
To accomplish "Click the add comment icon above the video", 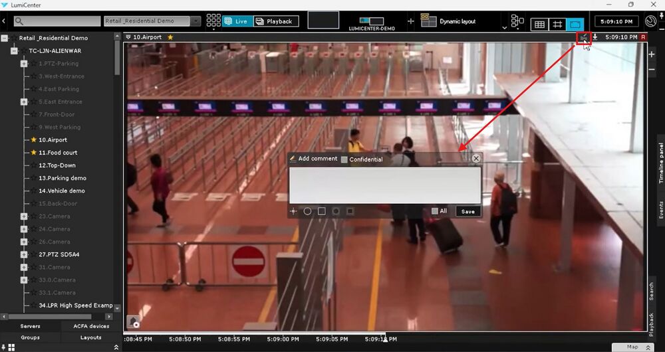I will click(584, 38).
